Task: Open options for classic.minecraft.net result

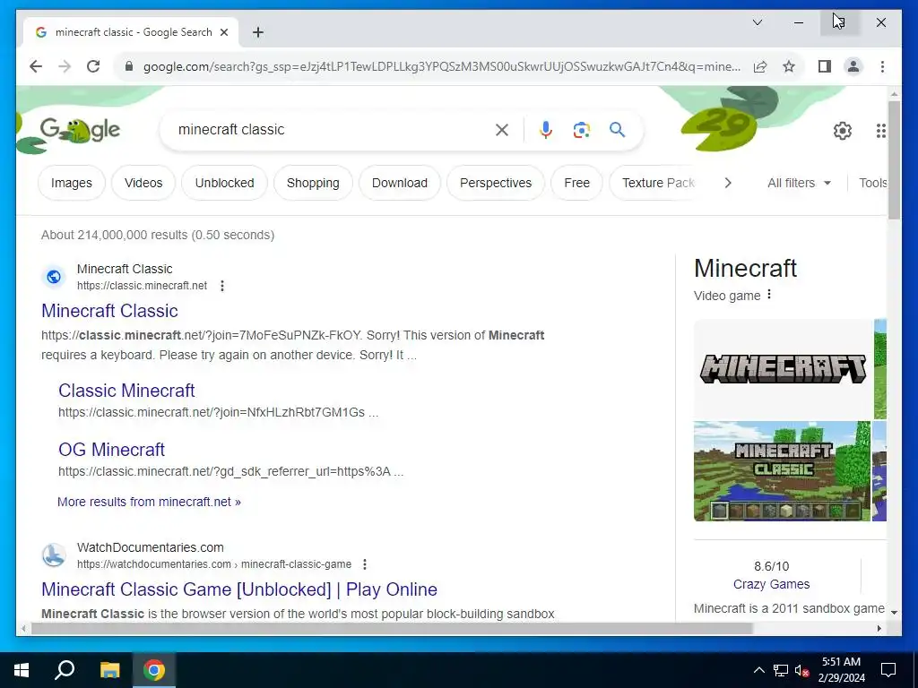Action: coord(222,286)
